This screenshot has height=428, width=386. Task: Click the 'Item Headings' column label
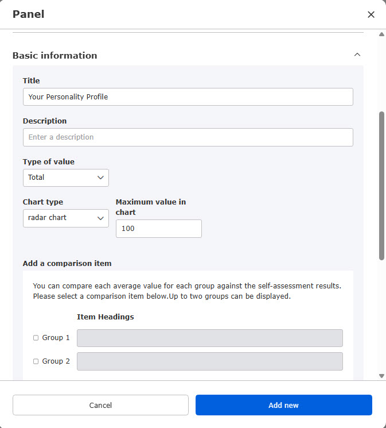tap(105, 317)
